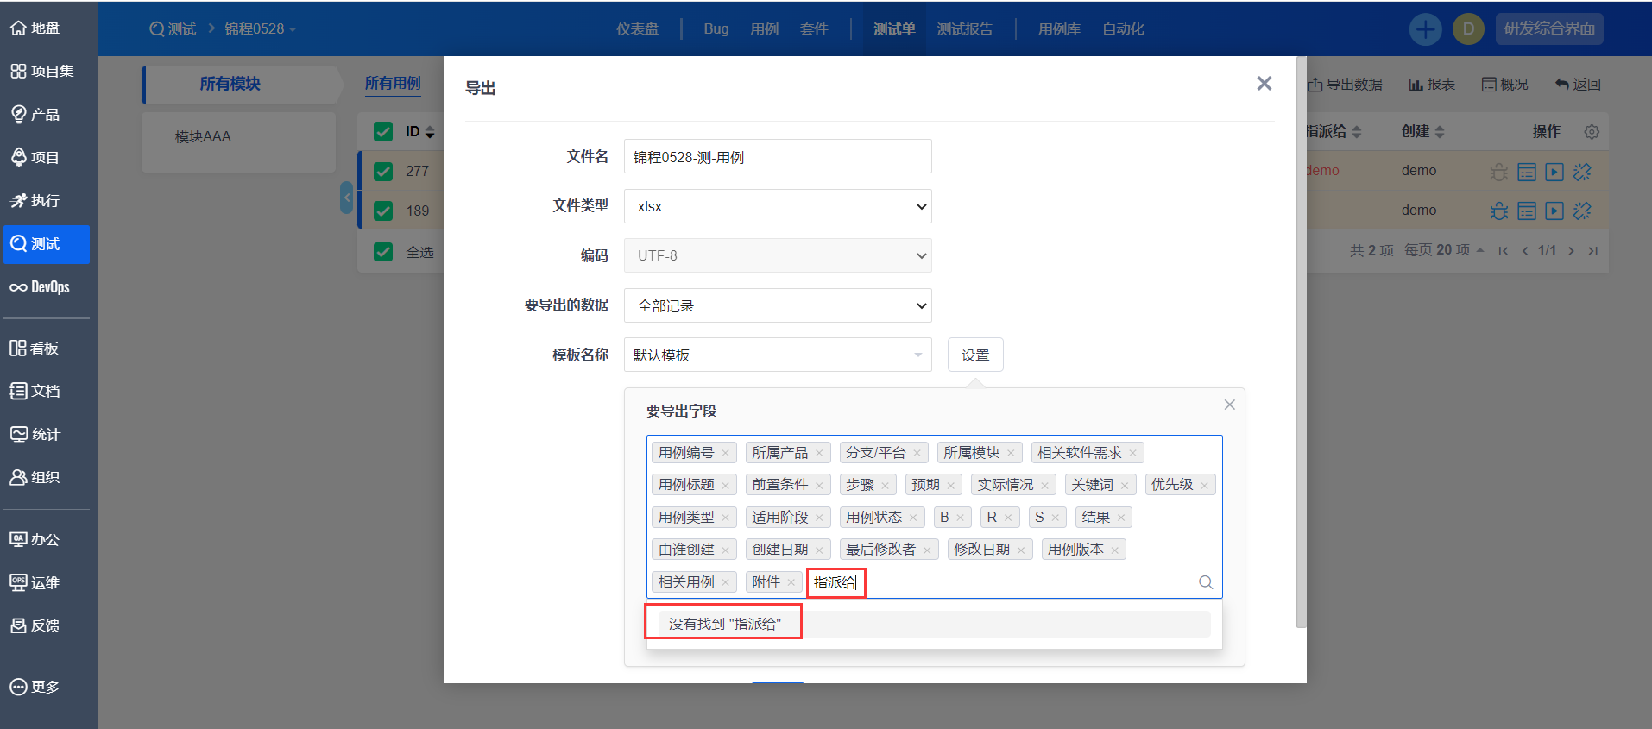Remove the 所属产品 field tag
The image size is (1652, 729).
[x=819, y=454]
